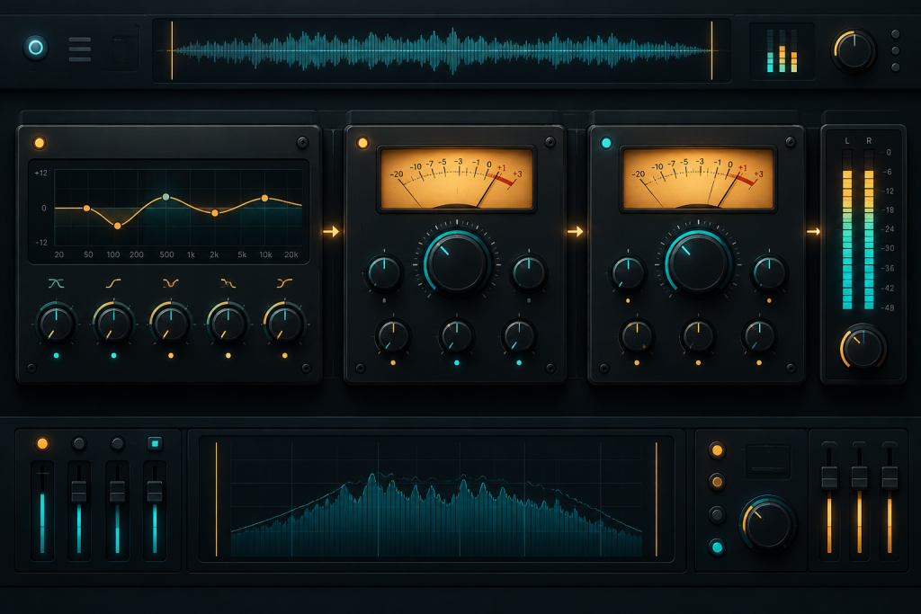Toggle the yellow LED on the first VU meter panel
This screenshot has height=614, width=921.
coord(363,143)
